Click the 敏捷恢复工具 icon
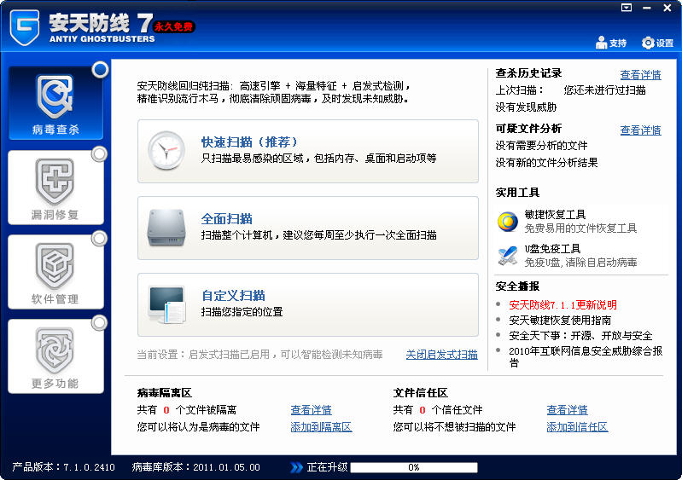The image size is (682, 480). tap(508, 222)
